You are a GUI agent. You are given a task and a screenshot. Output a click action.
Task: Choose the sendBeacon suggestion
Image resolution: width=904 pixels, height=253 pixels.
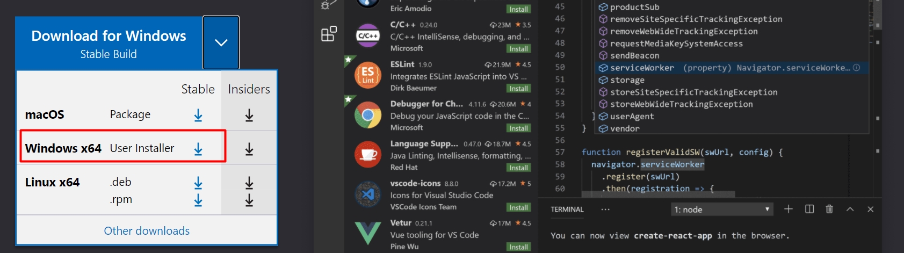[732, 56]
